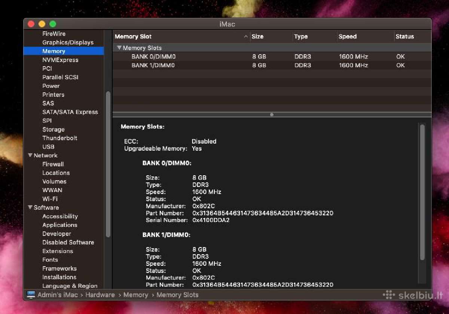Viewport: 449px width, 314px height.
Task: Select Graphics/Displays in the sidebar
Action: [x=68, y=42]
